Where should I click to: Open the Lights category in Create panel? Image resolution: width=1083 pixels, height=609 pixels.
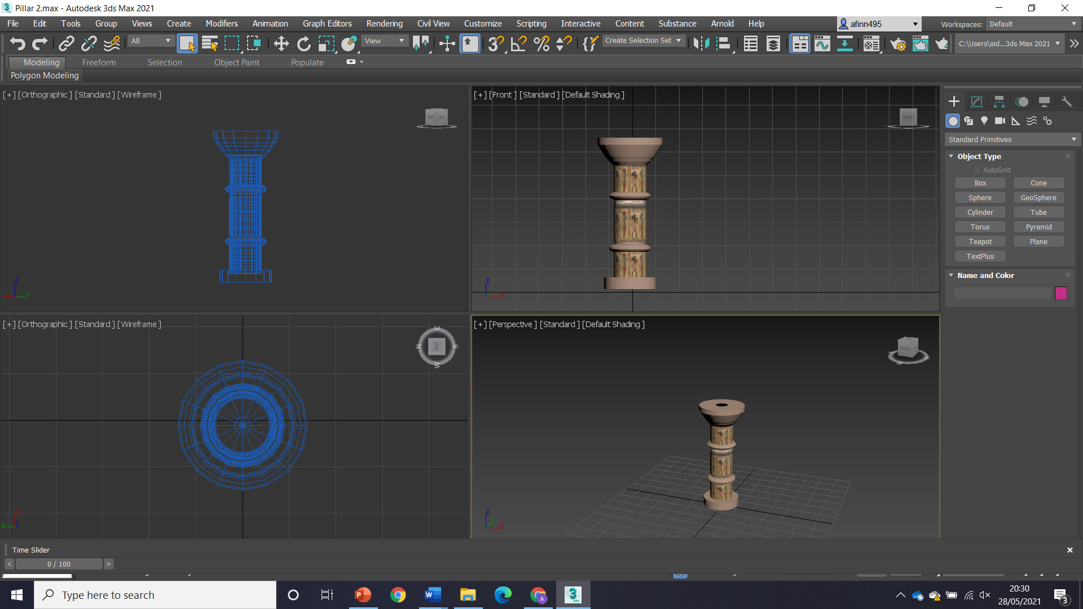point(984,121)
